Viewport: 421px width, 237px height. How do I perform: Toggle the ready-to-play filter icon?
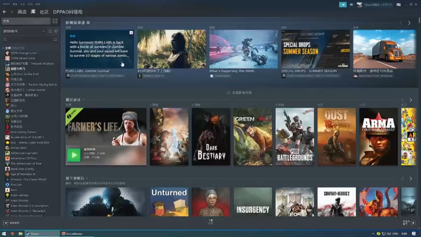coord(56,31)
